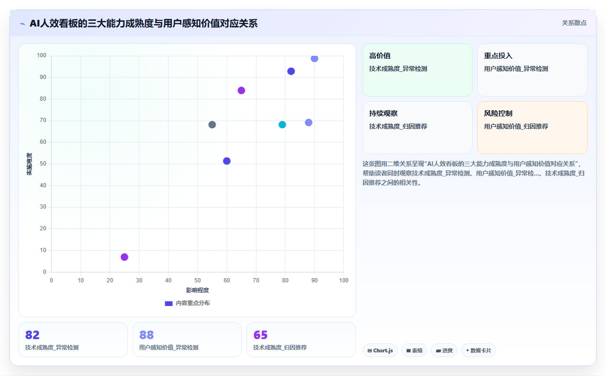Click 用户感知价值_异常检测 text in 重点投入 card

[516, 69]
